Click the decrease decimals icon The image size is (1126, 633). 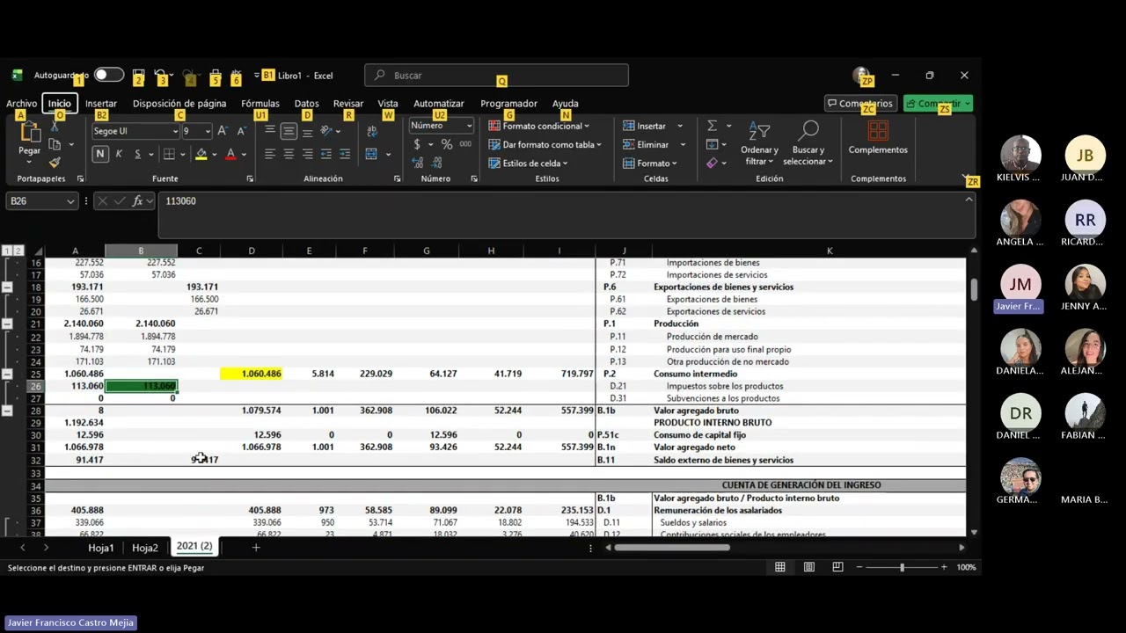[437, 163]
